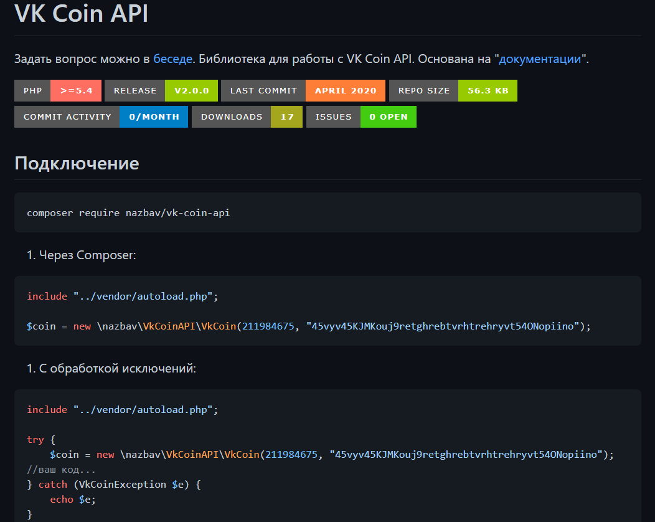Click the indented $coin = new line inside try
This screenshot has width=655, height=522.
(x=332, y=455)
